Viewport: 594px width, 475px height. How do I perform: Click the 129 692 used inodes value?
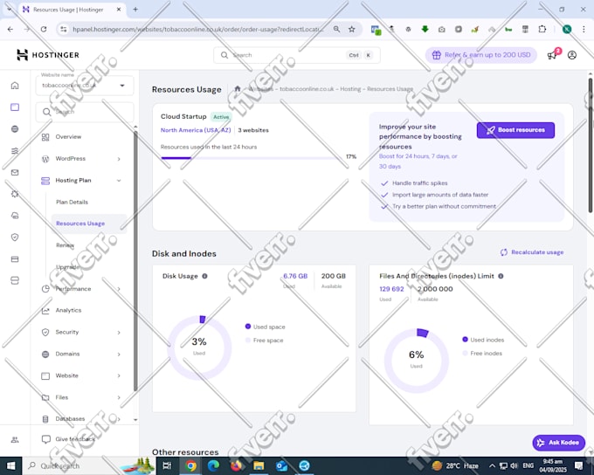tap(391, 289)
